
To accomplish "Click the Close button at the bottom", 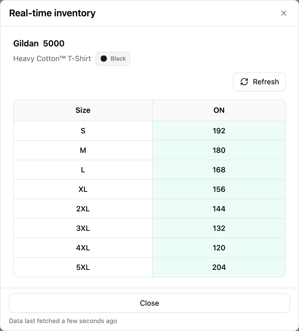I will pos(149,303).
